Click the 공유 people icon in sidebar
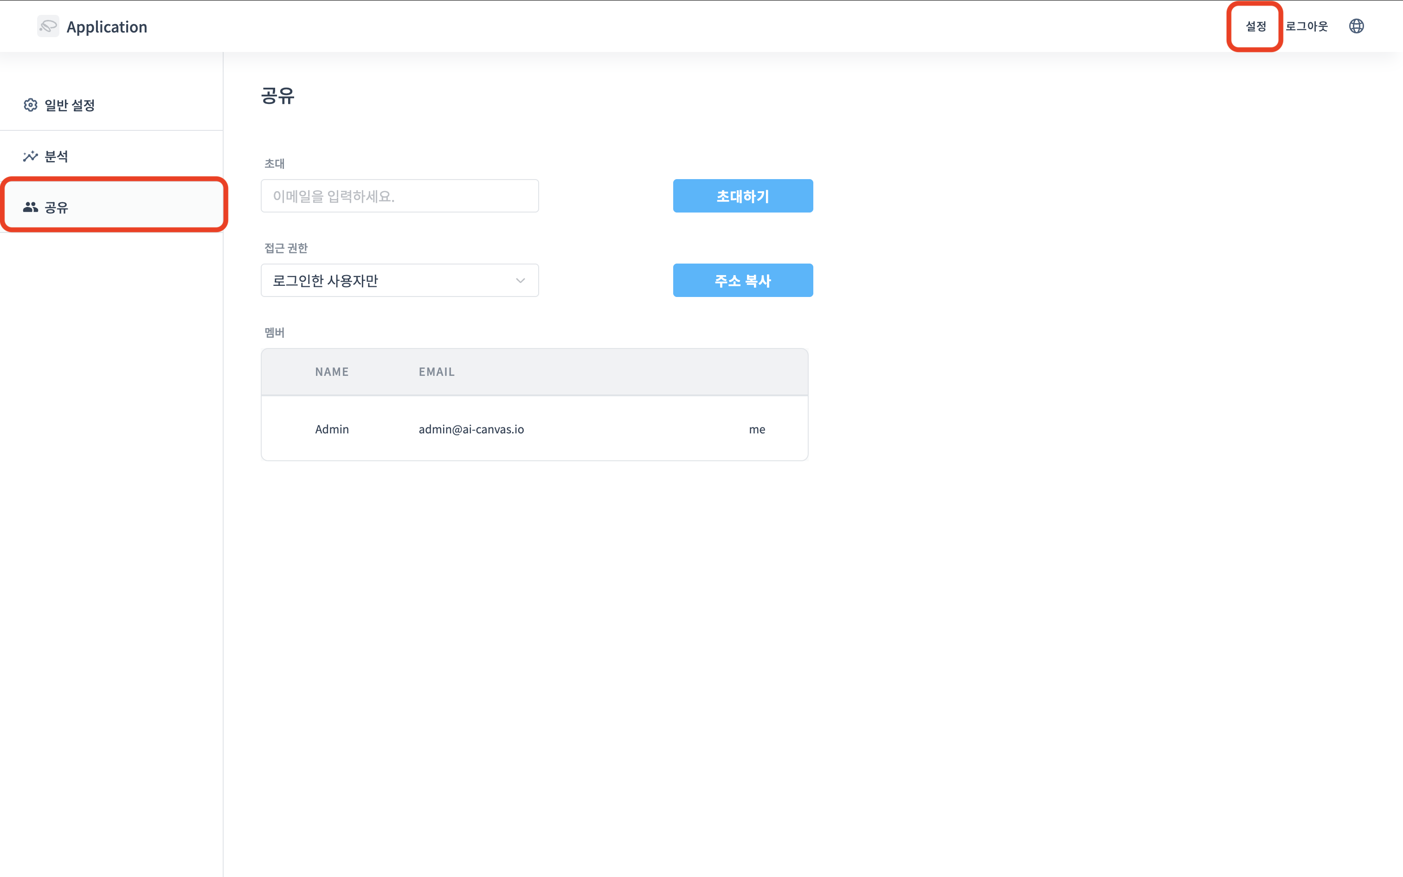Viewport: 1403px width, 877px height. coord(30,207)
